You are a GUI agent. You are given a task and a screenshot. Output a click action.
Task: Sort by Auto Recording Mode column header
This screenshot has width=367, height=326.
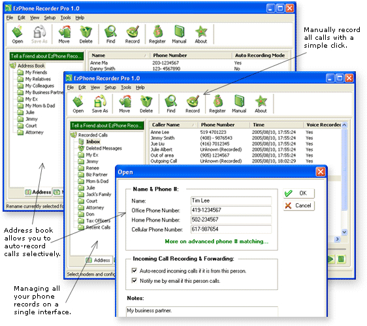coord(260,56)
